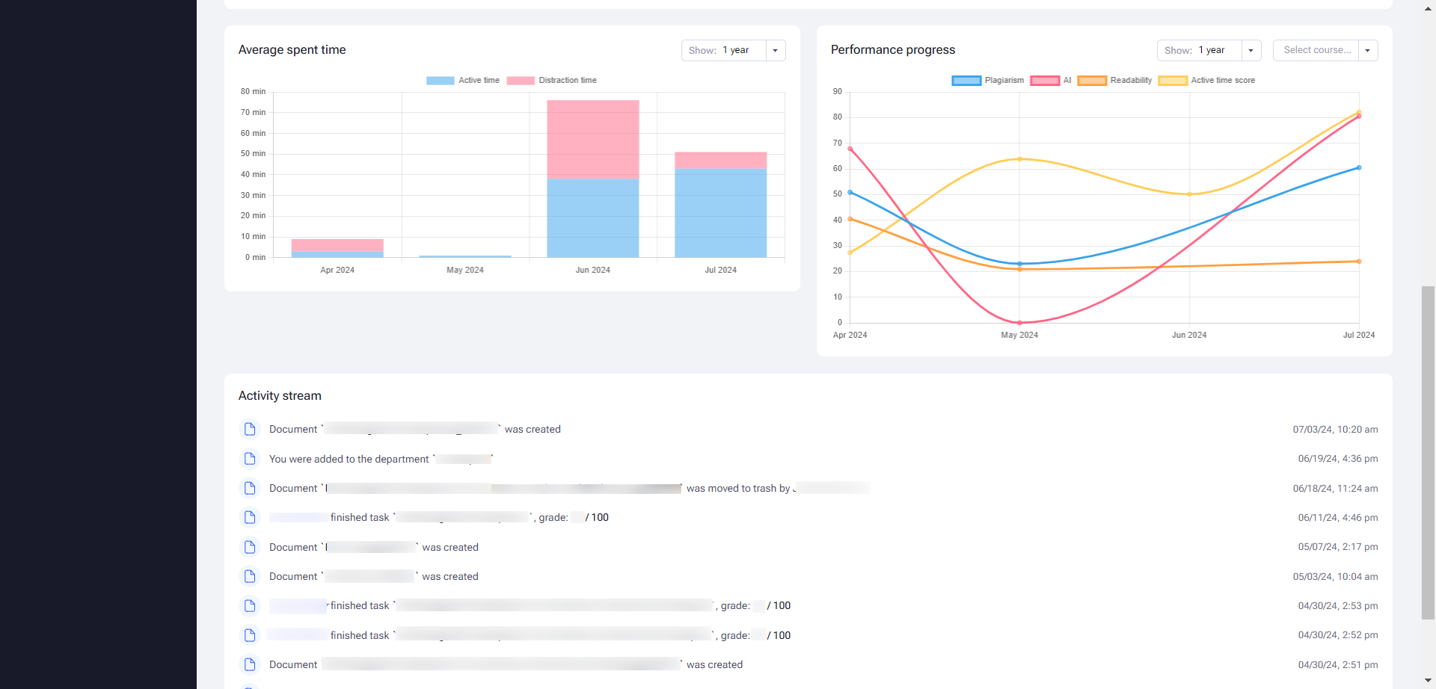Click Jun 2024 active time bar segment
Screen dimensions: 1436x689
click(593, 218)
